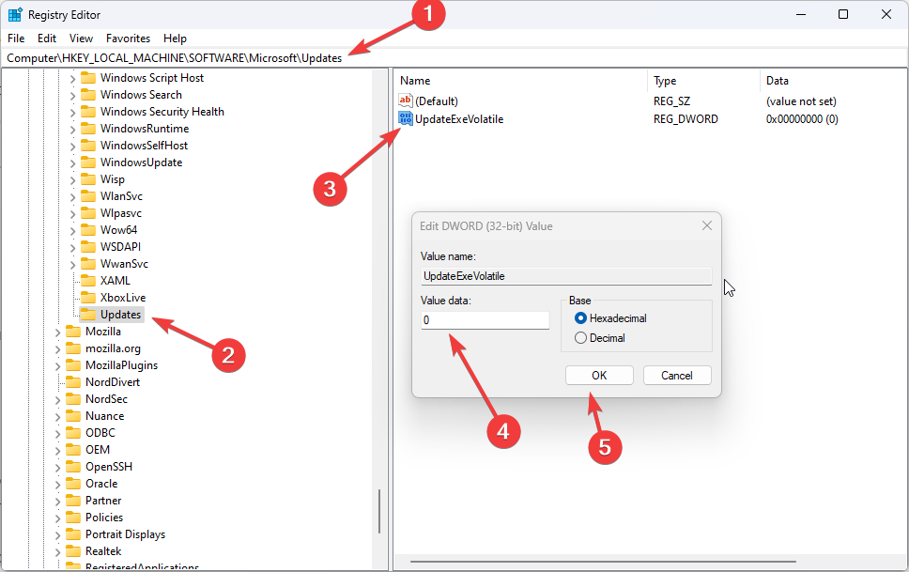Expand the Portrait Displays key
Image resolution: width=909 pixels, height=572 pixels.
coord(57,534)
